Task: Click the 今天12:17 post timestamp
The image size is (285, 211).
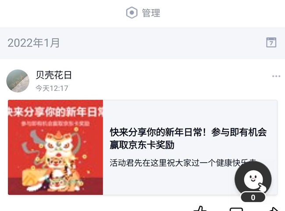Action: (x=52, y=89)
